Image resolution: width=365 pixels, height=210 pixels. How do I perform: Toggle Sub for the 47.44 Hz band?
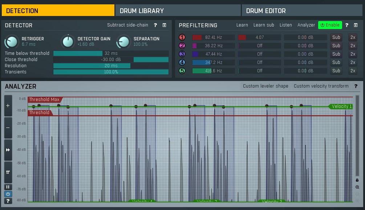pos(336,54)
